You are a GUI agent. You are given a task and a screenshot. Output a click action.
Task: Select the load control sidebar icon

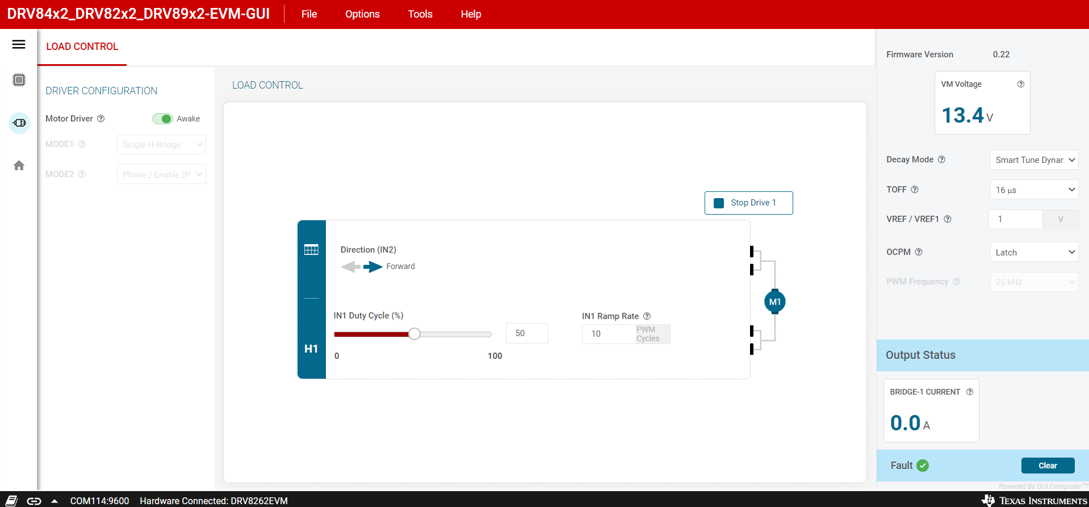tap(19, 123)
